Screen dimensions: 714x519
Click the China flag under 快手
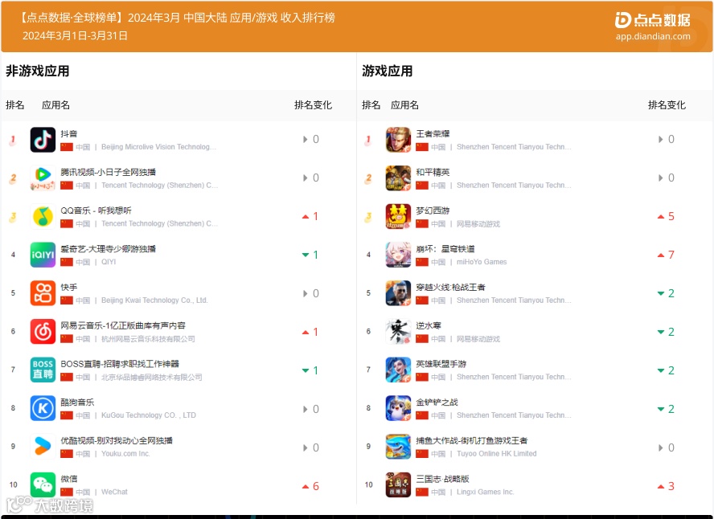tap(67, 300)
